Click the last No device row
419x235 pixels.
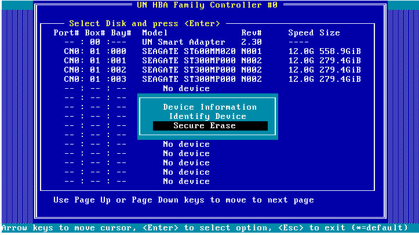(137, 182)
